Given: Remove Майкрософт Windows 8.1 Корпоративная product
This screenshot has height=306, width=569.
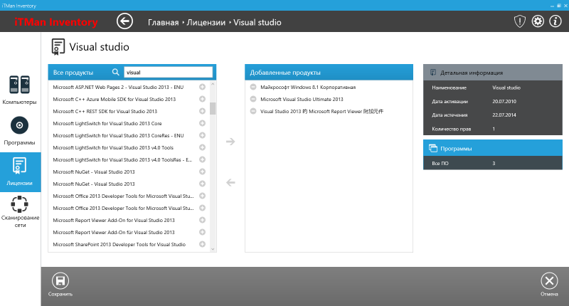Looking at the screenshot, I should (253, 87).
